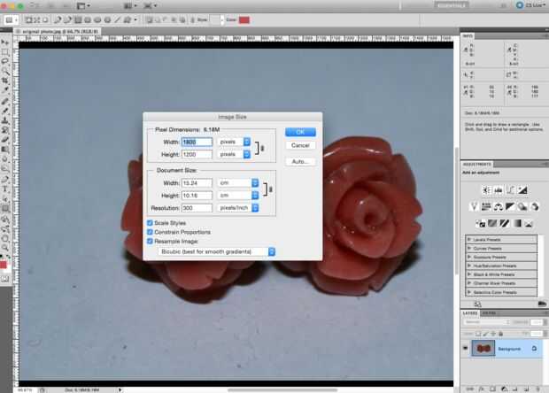Toggle the Scale Styles checkbox
Screen dimensions: 549x393
coord(151,223)
